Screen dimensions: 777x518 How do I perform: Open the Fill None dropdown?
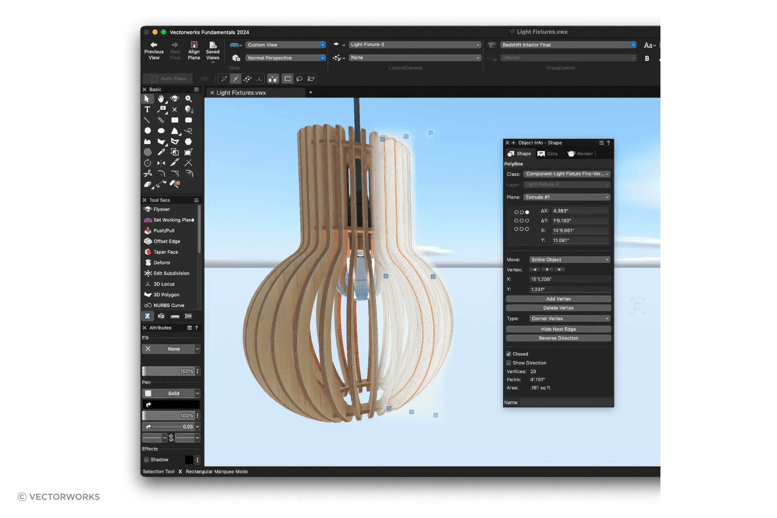tap(171, 349)
